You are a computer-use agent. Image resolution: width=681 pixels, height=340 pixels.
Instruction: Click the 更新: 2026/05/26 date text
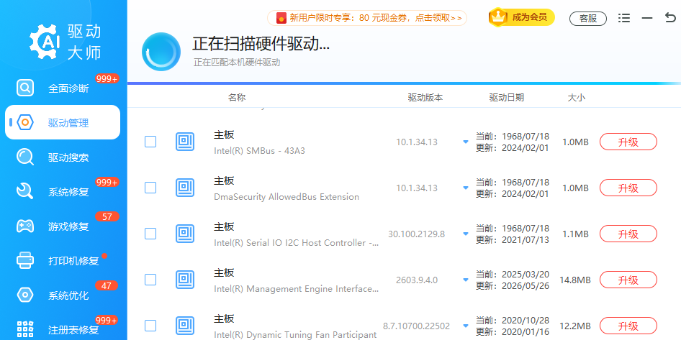513,286
